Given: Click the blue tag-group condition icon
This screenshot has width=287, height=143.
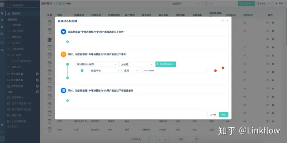Looking at the screenshot, I should pos(63,90).
